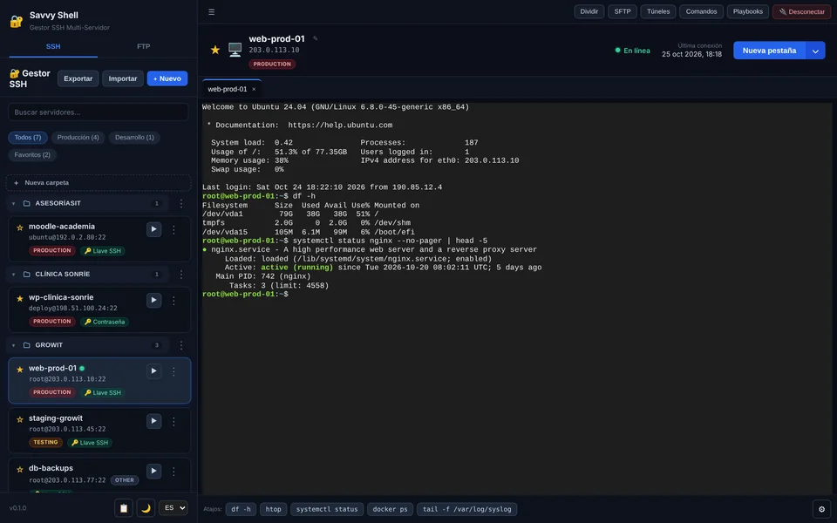Screen dimensions: 837x523
Task: Mark staging-growit as favorite with star
Action: pos(20,420)
